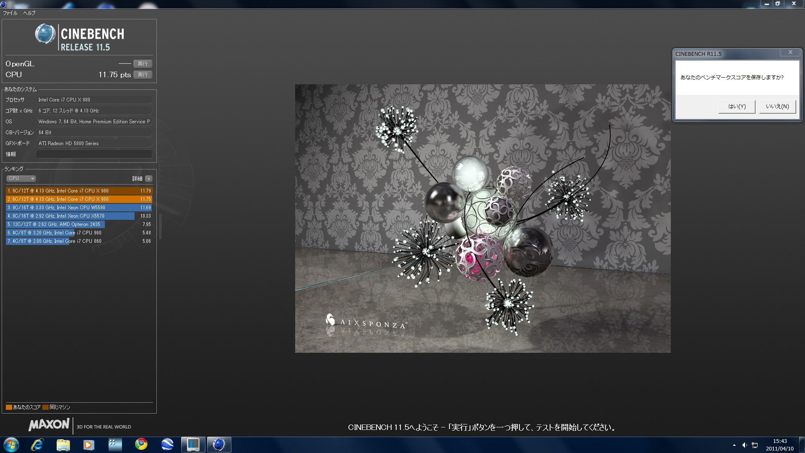Run the OpenGL test
Image resolution: width=805 pixels, height=453 pixels.
pyautogui.click(x=143, y=64)
